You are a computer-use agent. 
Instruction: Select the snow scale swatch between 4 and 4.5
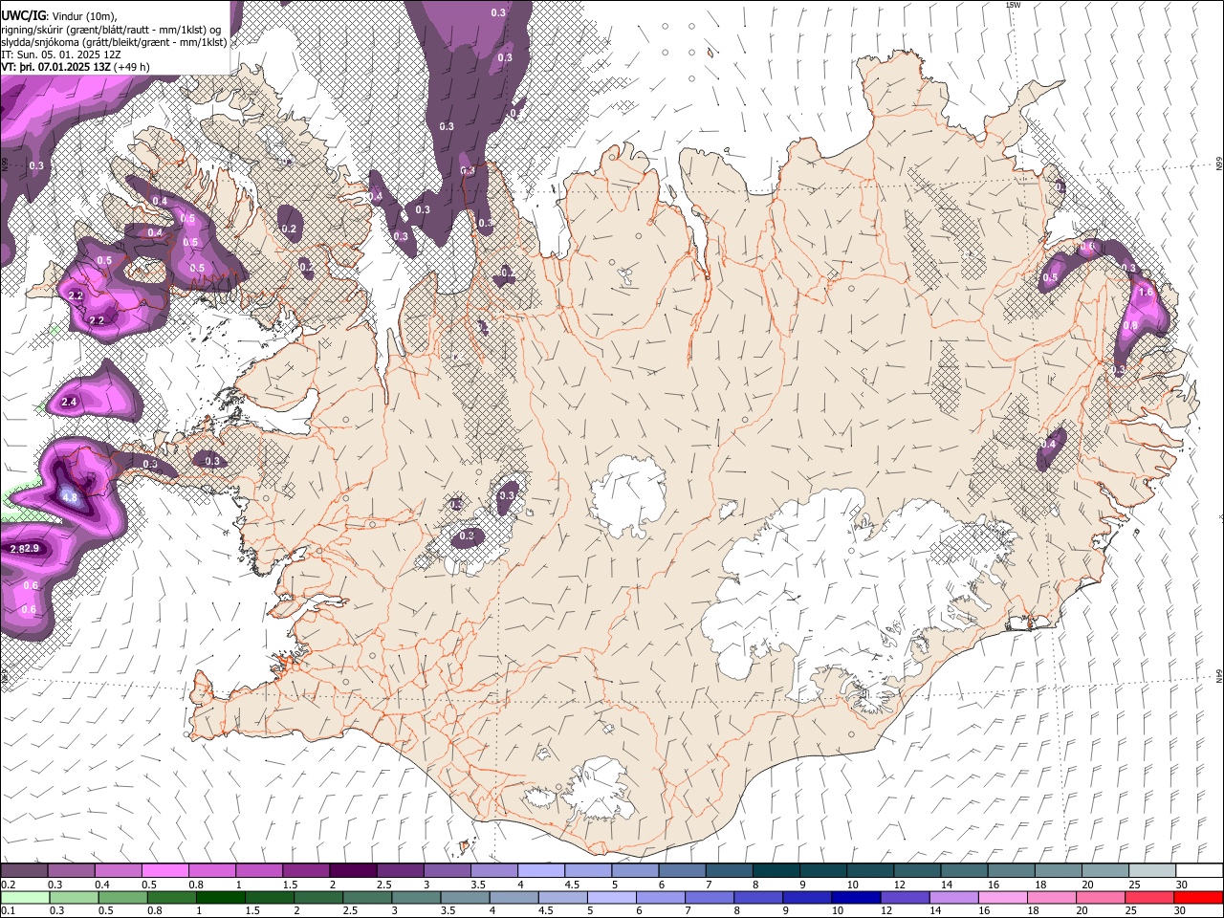point(541,871)
